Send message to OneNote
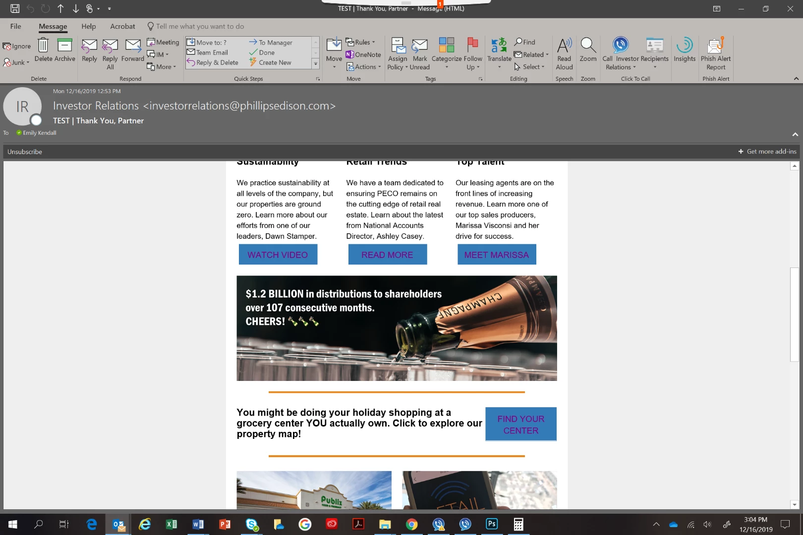Screen dimensions: 803x535 363,54
